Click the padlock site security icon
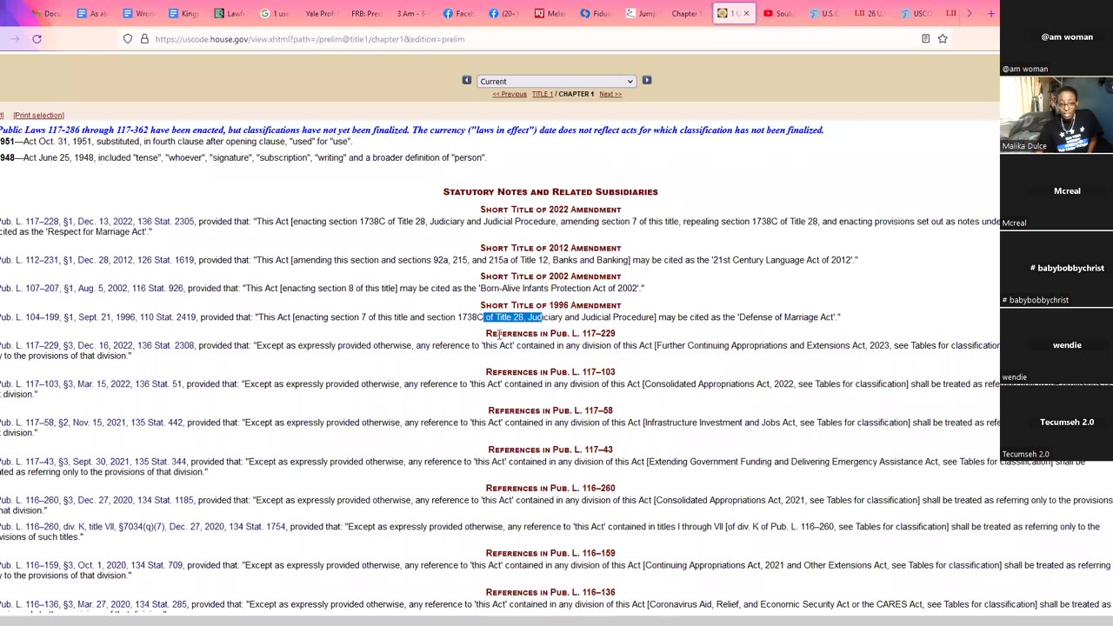 coord(144,39)
